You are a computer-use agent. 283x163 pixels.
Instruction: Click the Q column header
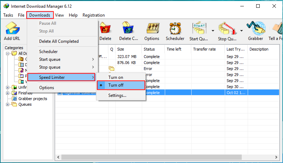[112, 49]
